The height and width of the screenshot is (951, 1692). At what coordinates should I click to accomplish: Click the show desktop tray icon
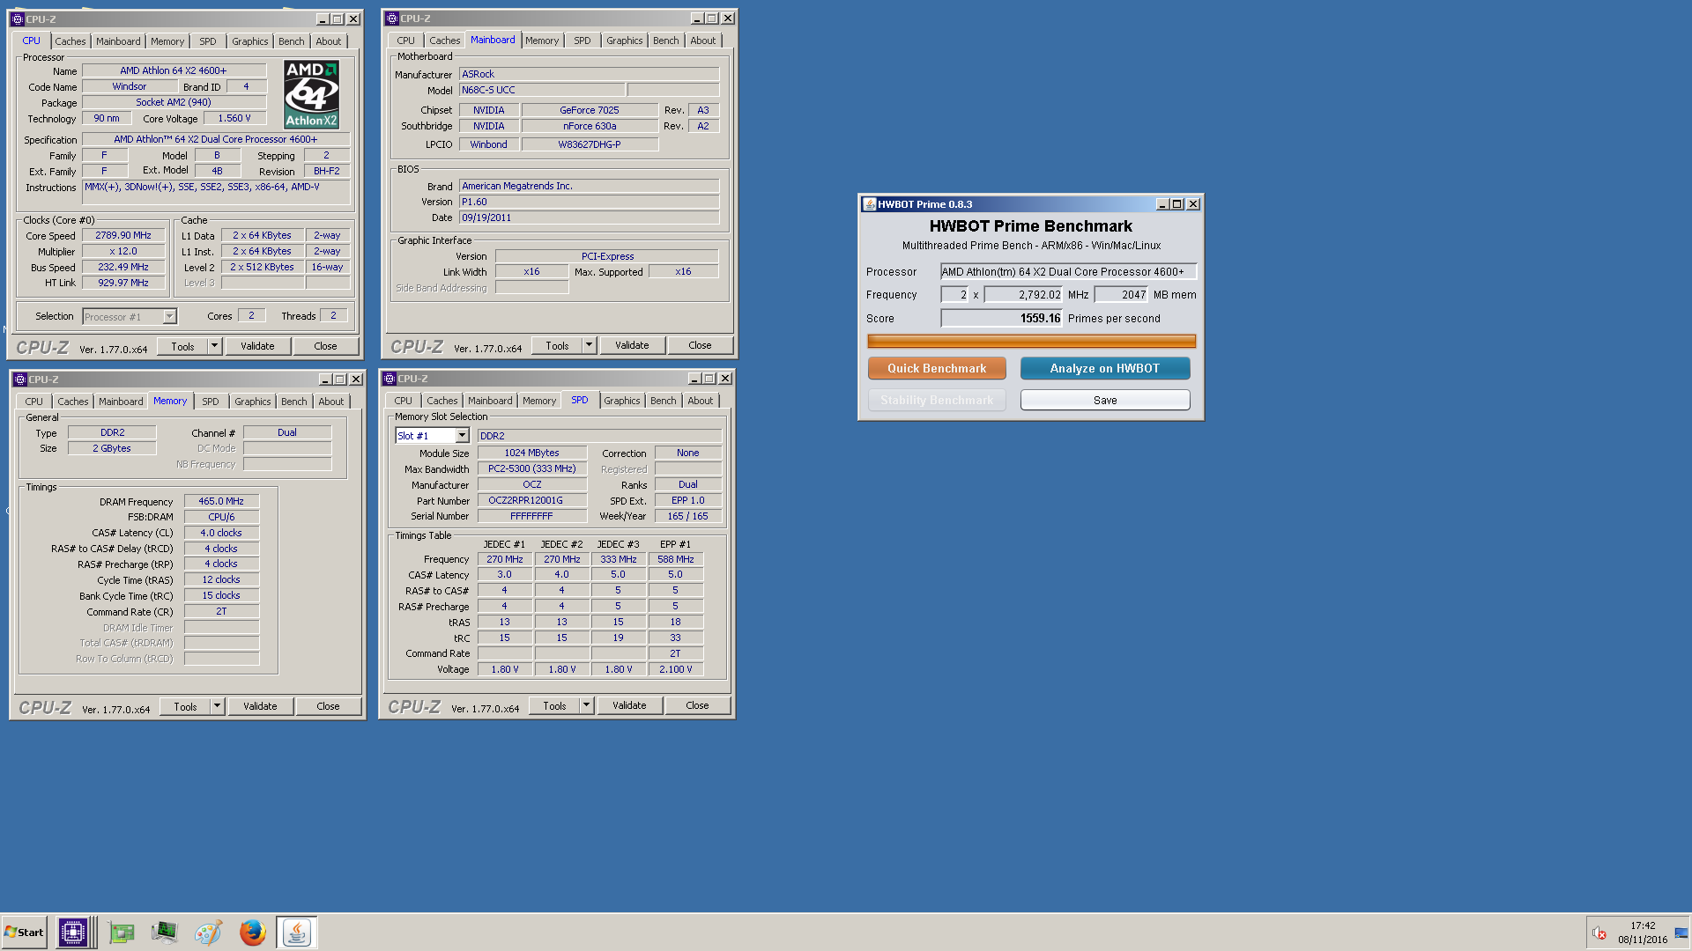[x=1681, y=933]
